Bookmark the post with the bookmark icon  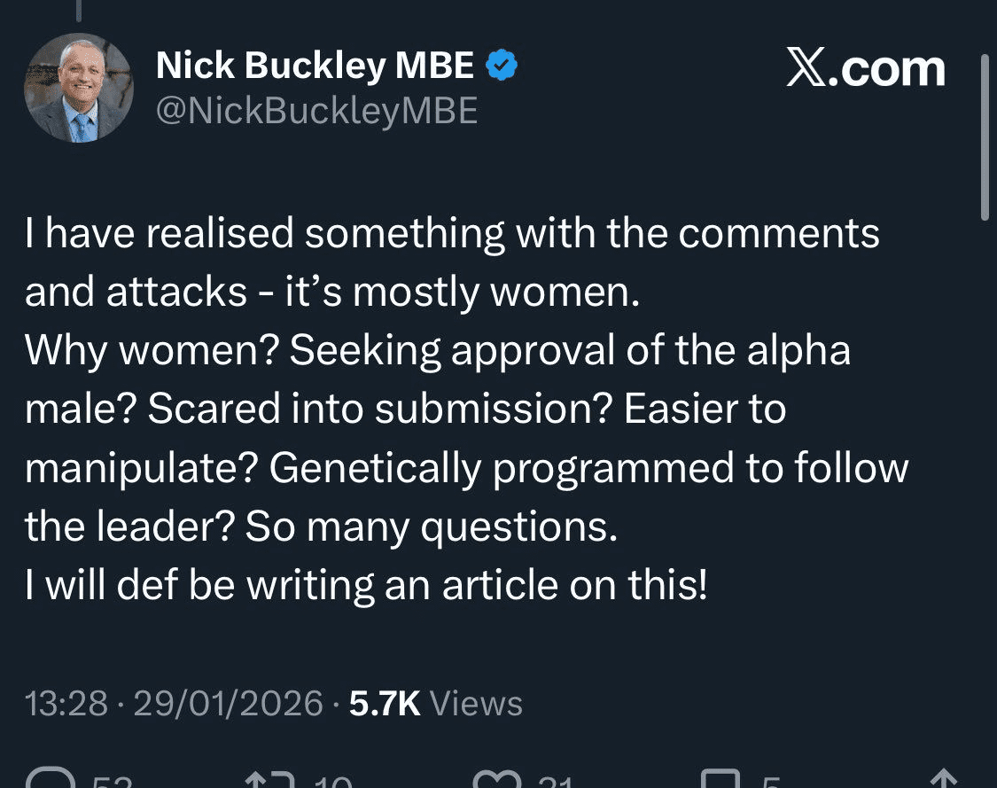pyautogui.click(x=719, y=780)
